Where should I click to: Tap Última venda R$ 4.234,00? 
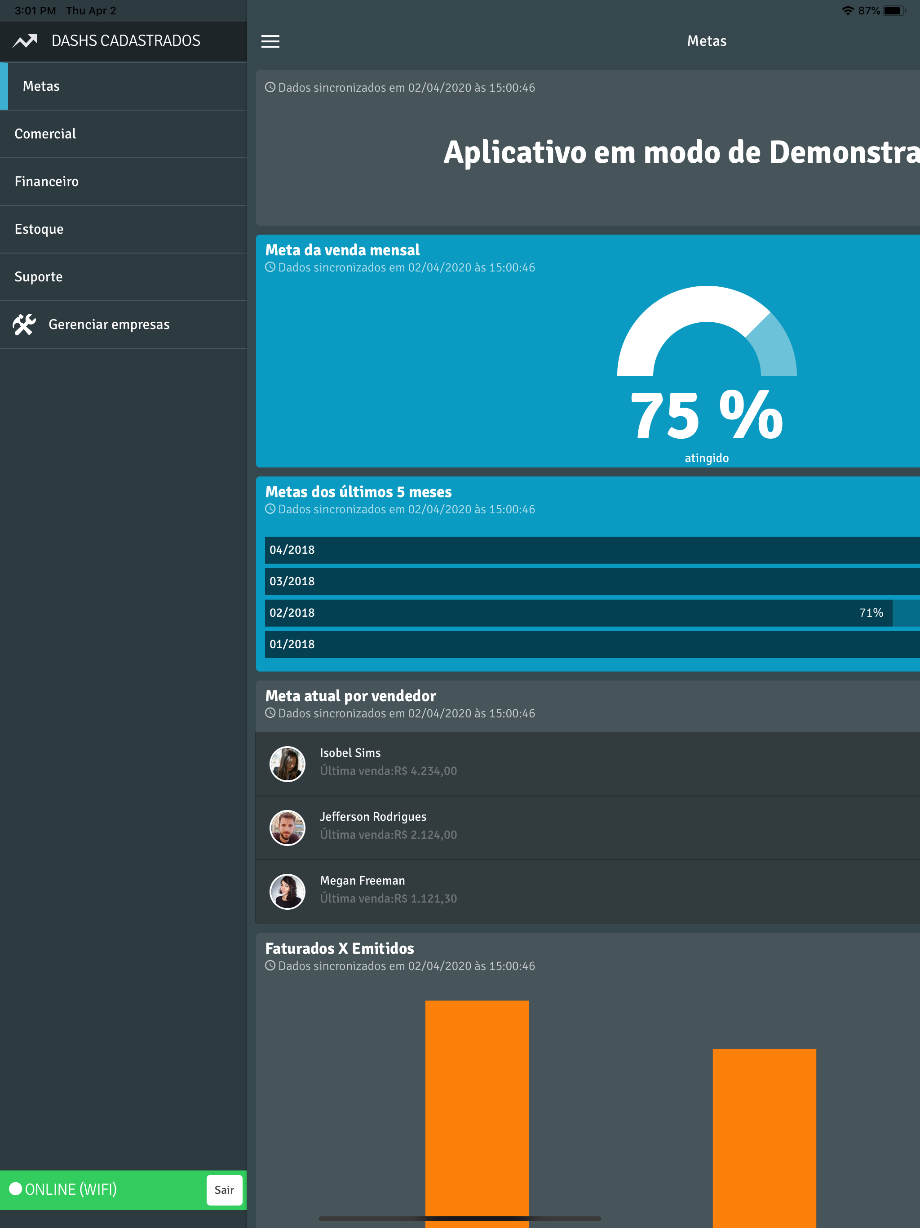point(389,770)
